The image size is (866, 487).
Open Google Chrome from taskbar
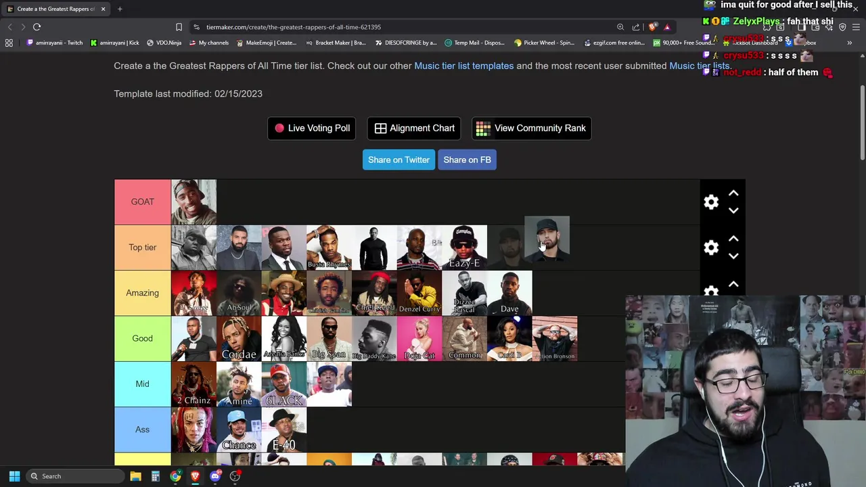[175, 476]
